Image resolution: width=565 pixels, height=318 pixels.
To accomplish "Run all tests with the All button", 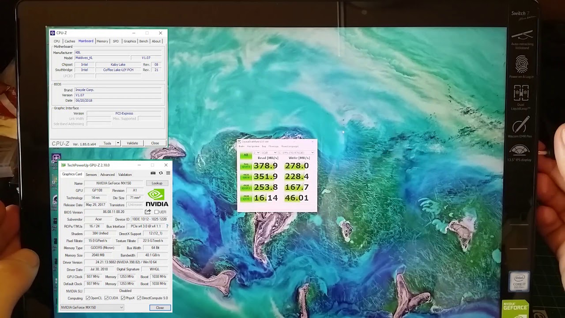I will tap(246, 155).
